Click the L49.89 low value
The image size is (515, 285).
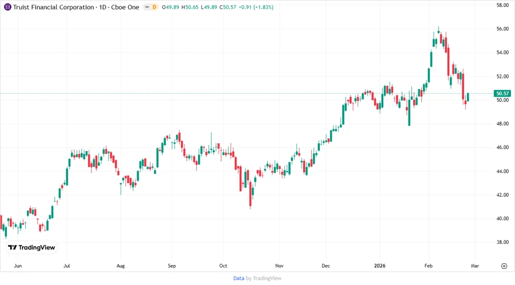[x=209, y=7]
